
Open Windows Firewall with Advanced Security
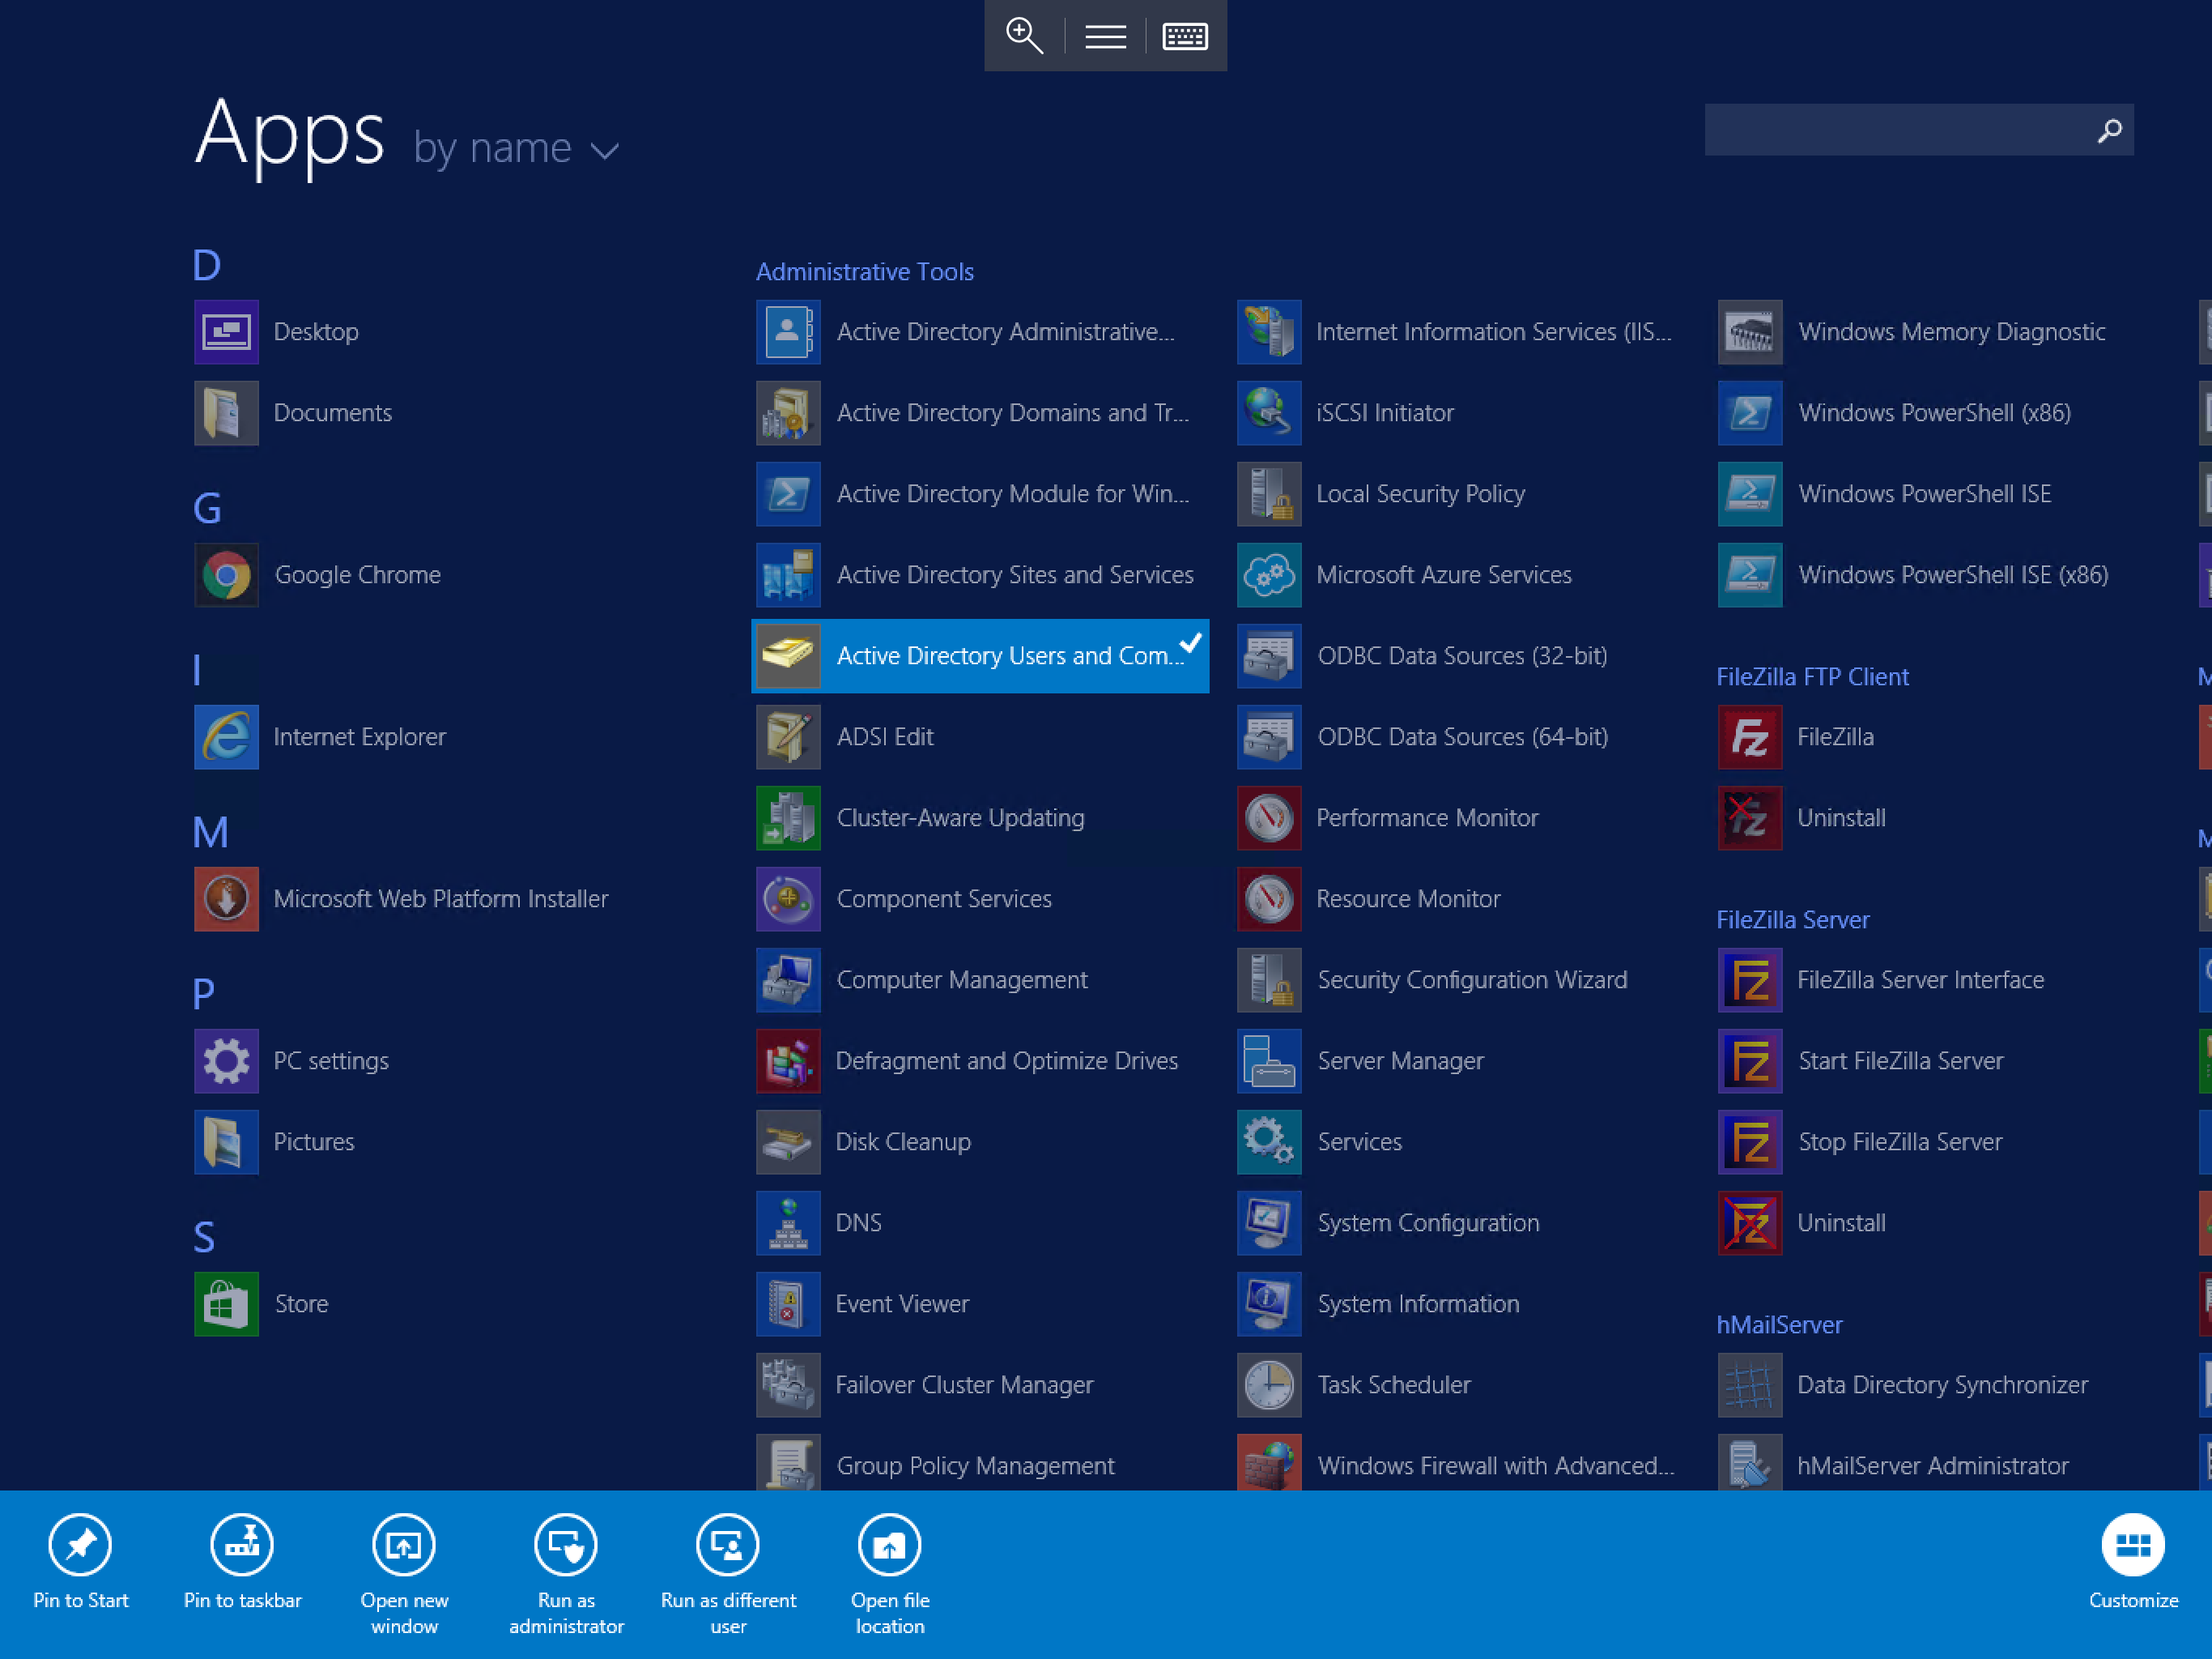tap(1461, 1464)
